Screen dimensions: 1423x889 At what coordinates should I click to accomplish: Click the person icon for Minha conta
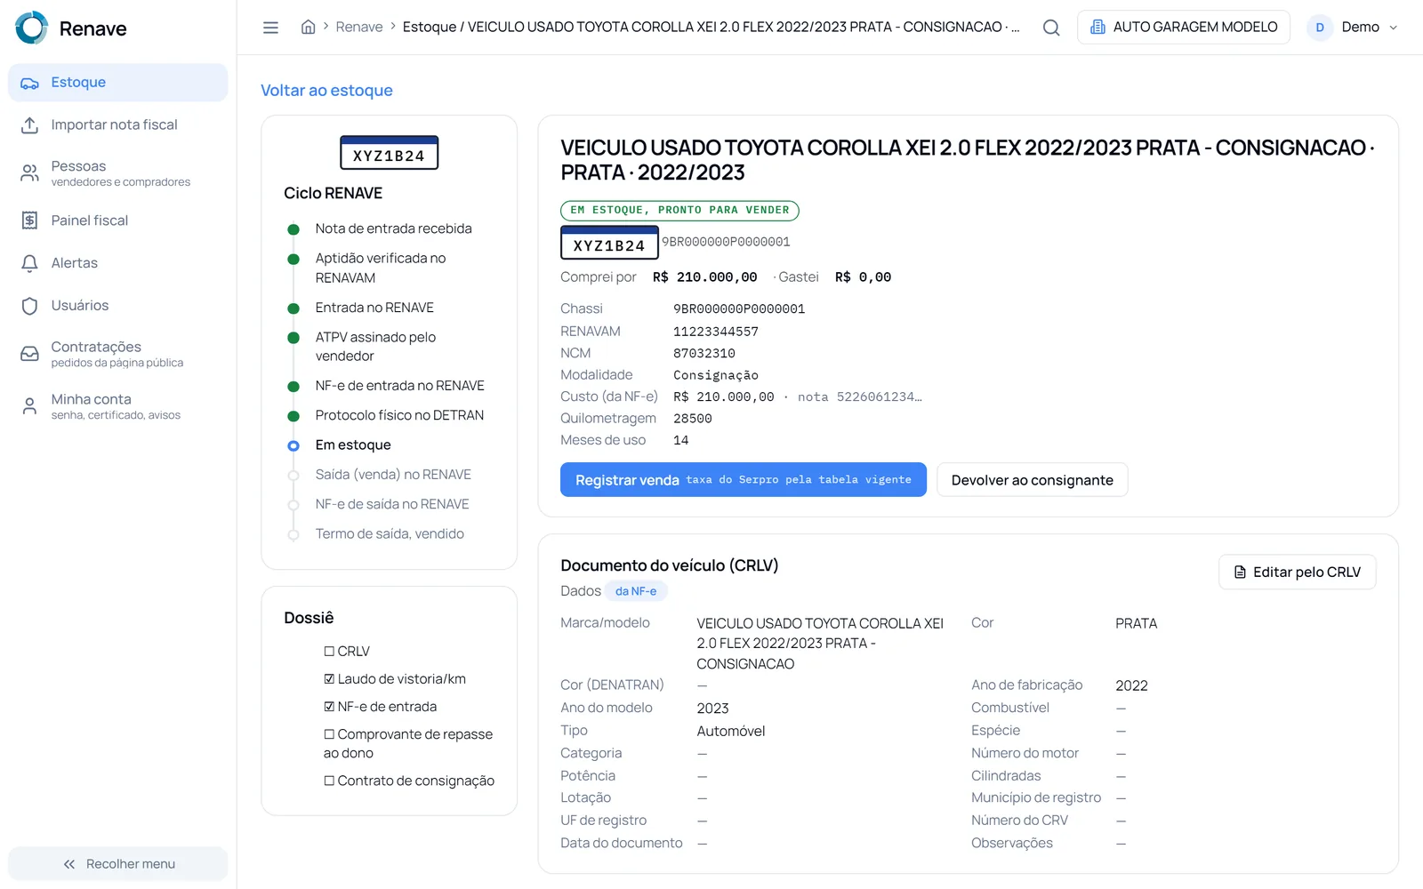tap(29, 406)
